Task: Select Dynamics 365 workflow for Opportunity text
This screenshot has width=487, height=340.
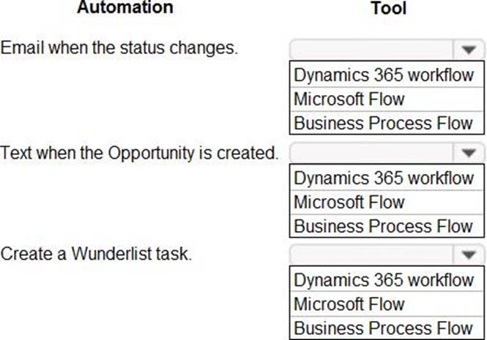Action: click(384, 178)
